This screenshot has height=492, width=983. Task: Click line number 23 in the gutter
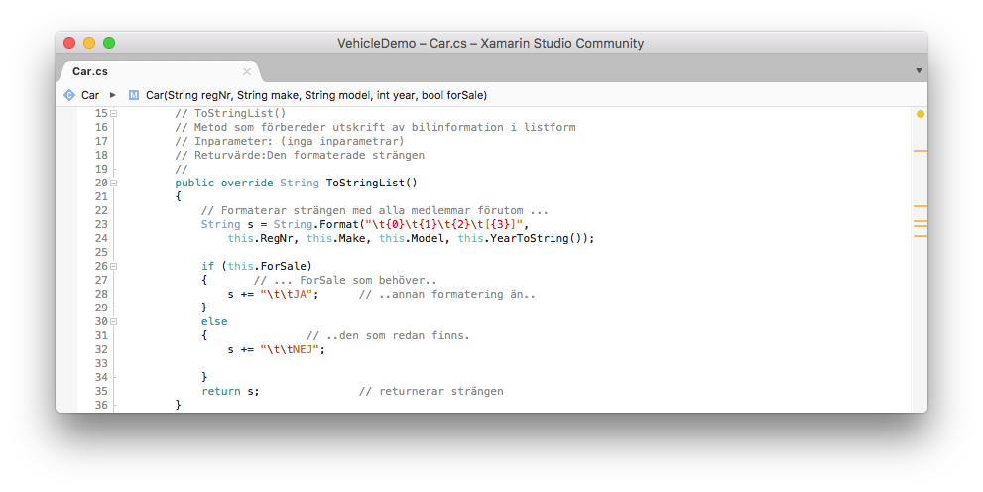click(101, 224)
